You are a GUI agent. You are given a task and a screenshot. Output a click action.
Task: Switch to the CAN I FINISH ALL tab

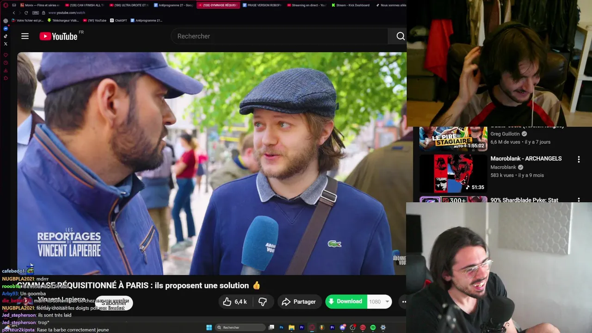[x=85, y=5]
